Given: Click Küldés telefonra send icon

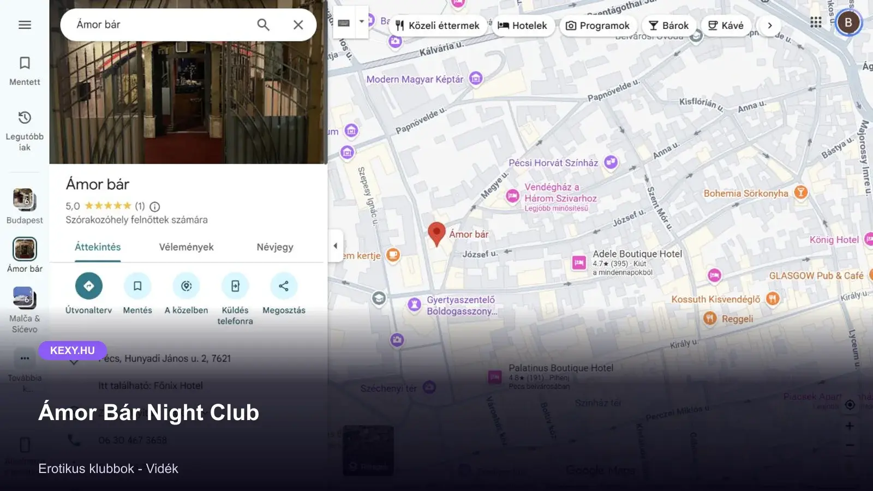Looking at the screenshot, I should (x=235, y=286).
